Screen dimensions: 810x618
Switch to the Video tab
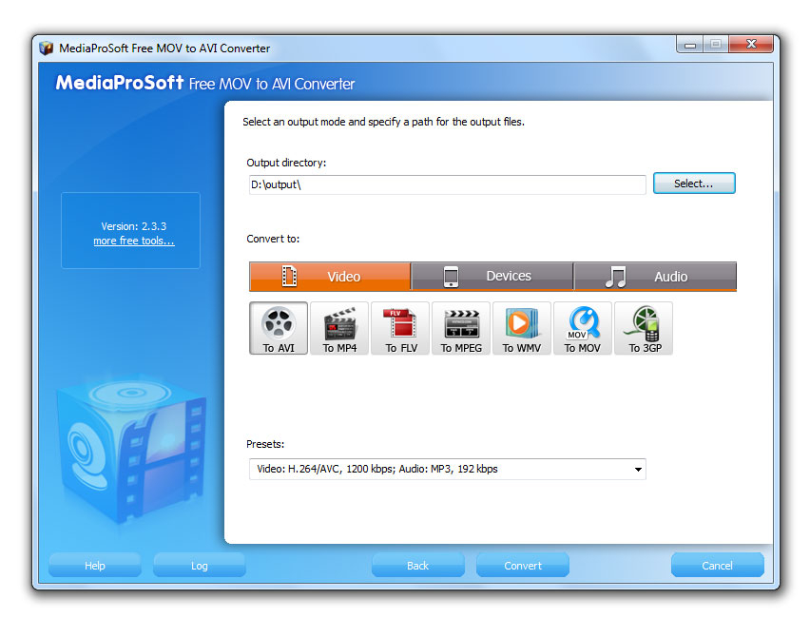[330, 277]
